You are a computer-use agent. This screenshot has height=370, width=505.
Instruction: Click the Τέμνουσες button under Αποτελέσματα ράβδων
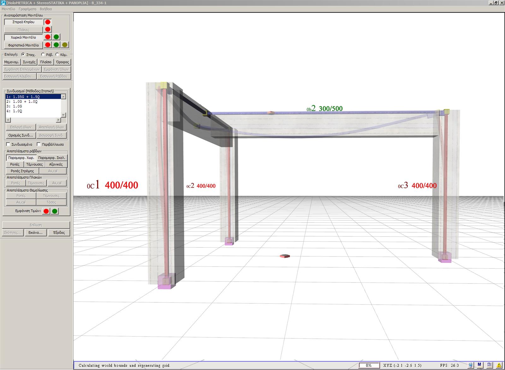pos(34,164)
